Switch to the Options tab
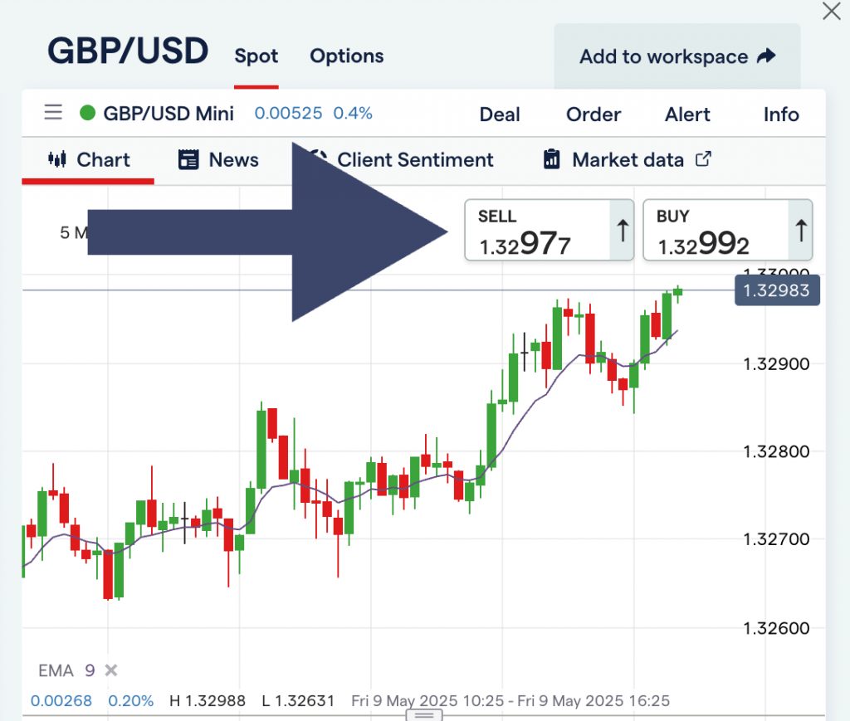The height and width of the screenshot is (721, 850). click(x=346, y=56)
